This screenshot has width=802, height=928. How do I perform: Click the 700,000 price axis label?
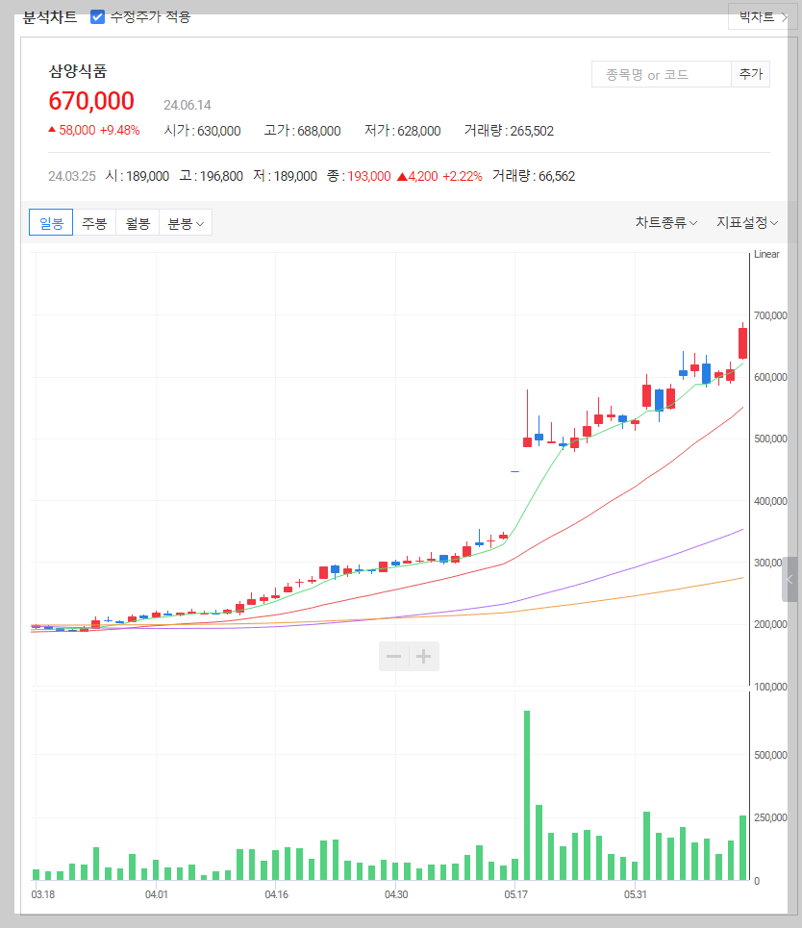(770, 315)
